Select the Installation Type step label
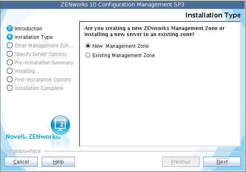This screenshot has width=246, height=172. pos(33,37)
